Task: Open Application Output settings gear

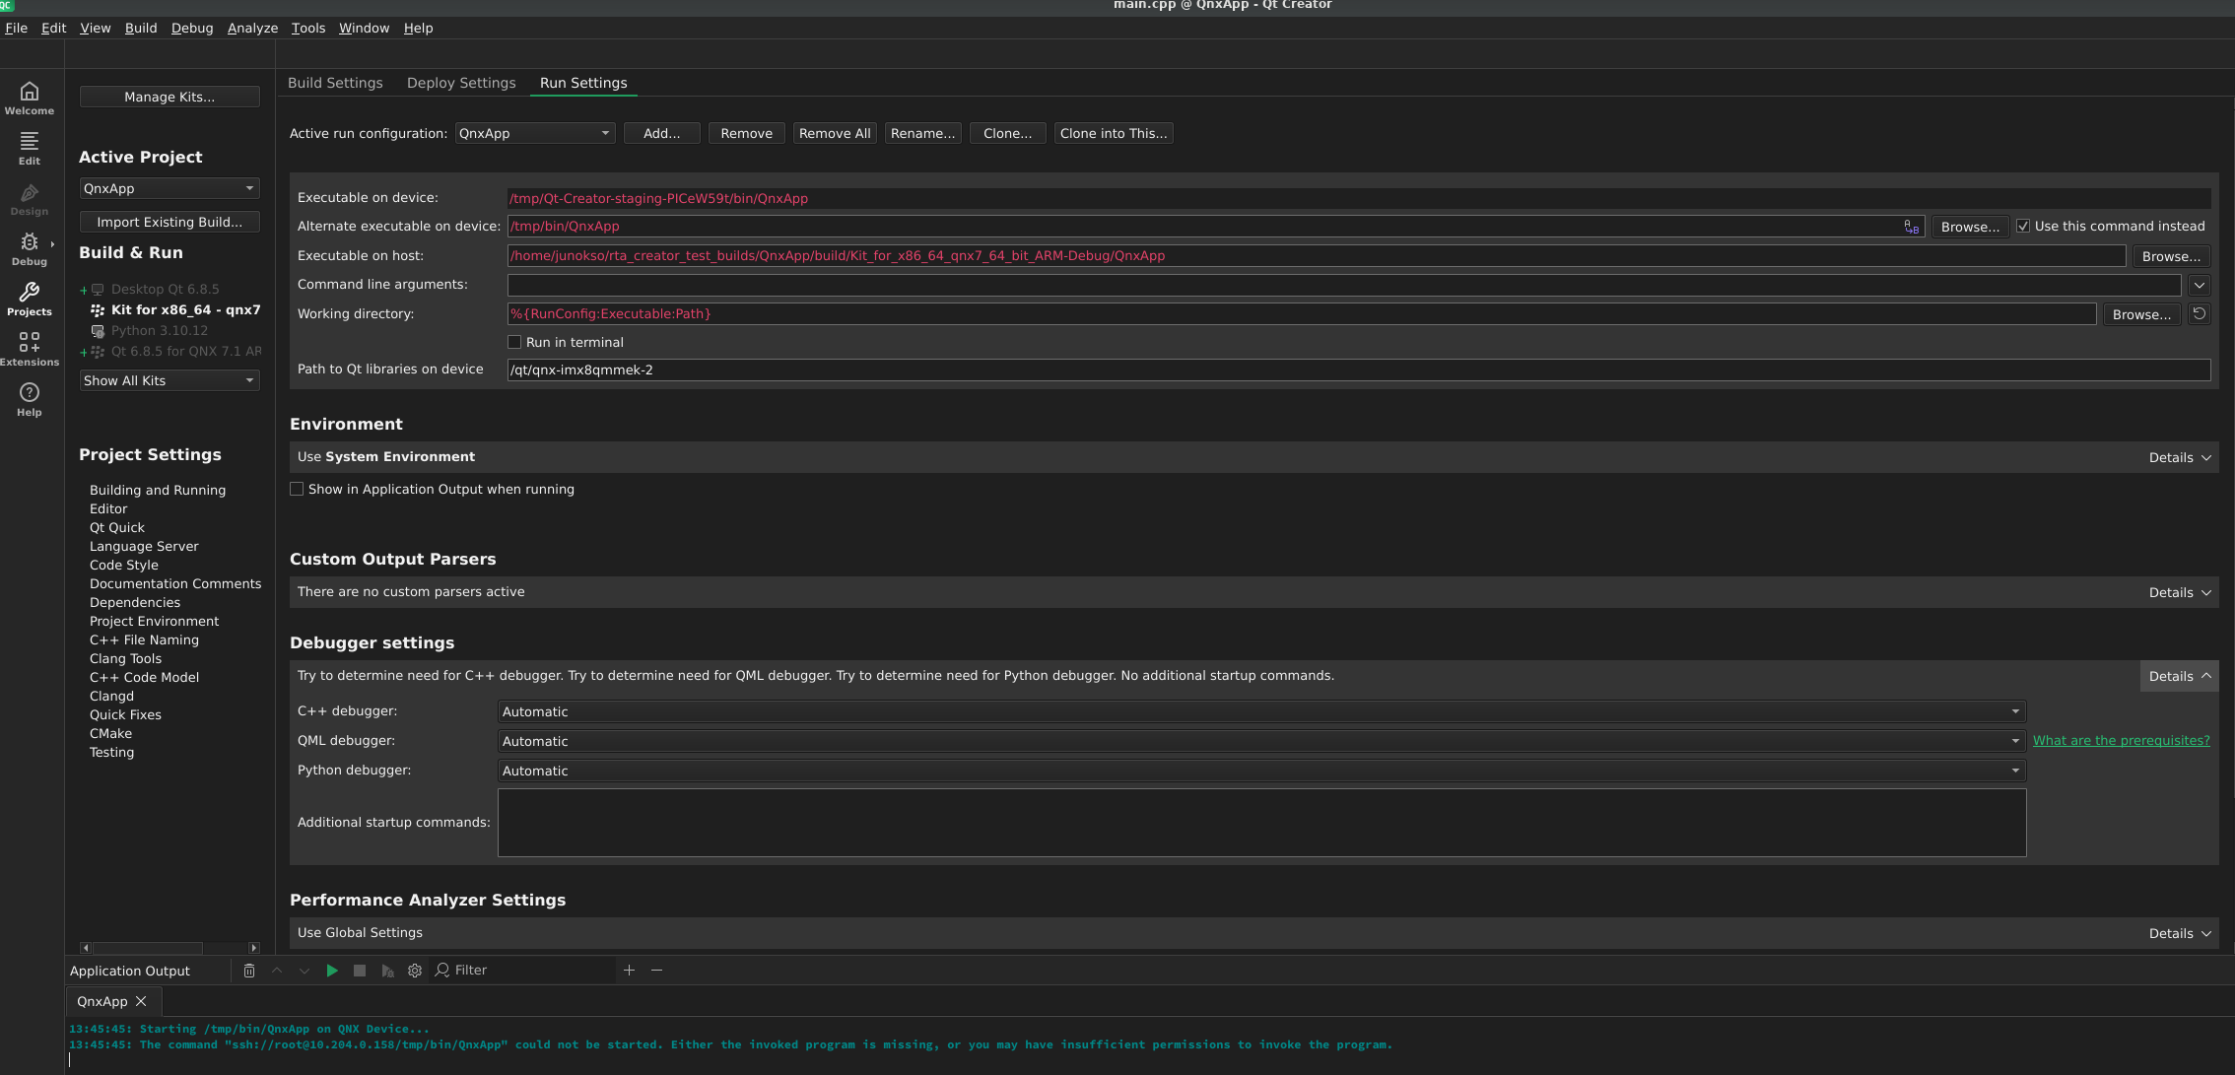Action: tap(415, 971)
